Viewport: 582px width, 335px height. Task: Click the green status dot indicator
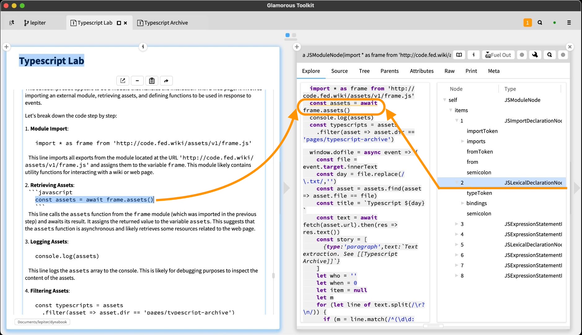click(x=554, y=23)
